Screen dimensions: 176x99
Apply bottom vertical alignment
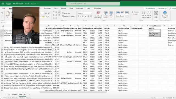pyautogui.click(x=59, y=12)
